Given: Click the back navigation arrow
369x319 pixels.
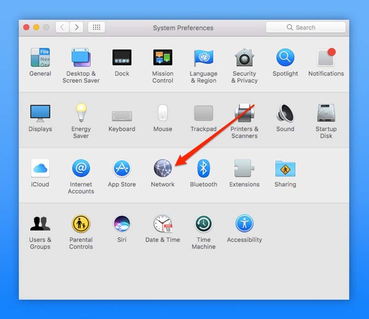Looking at the screenshot, I should (62, 27).
